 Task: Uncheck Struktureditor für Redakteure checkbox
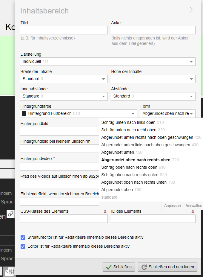click(x=23, y=238)
